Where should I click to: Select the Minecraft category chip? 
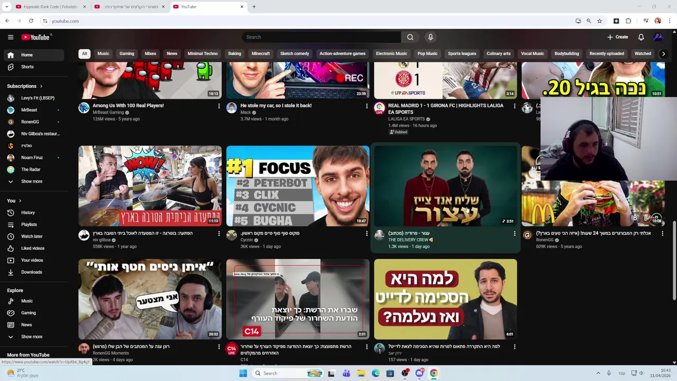point(261,53)
